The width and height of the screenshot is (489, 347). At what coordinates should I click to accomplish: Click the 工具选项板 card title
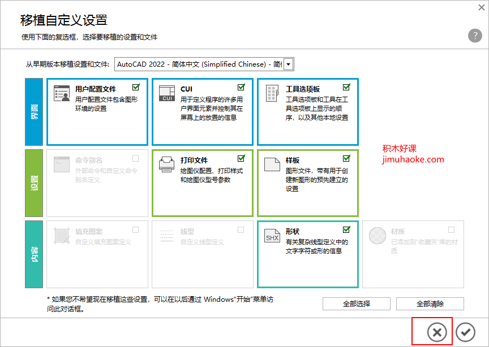point(302,89)
